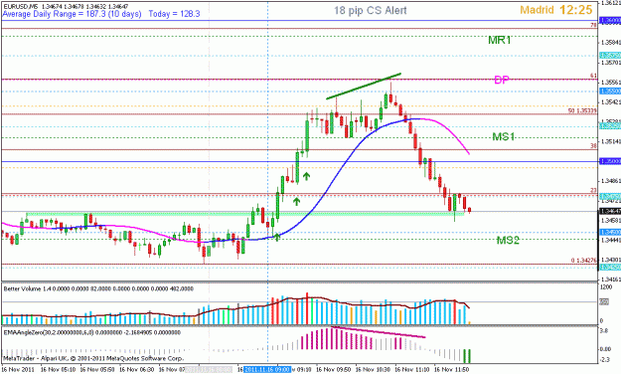The width and height of the screenshot is (621, 374).
Task: Select the EMAAngleZero indicator label
Action: (x=91, y=332)
